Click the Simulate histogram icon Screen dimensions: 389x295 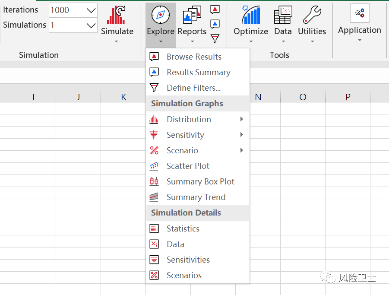117,15
